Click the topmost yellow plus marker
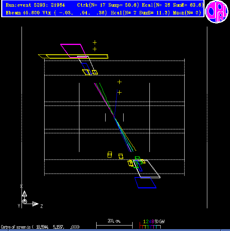Viewport: 230px width, 231px height. [95, 43]
